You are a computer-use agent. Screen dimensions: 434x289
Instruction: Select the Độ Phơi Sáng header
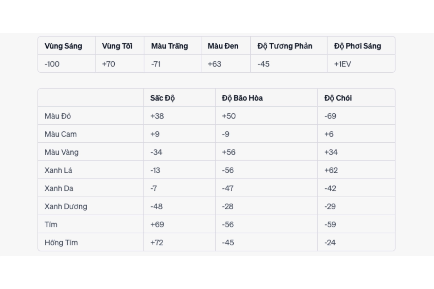pyautogui.click(x=357, y=46)
